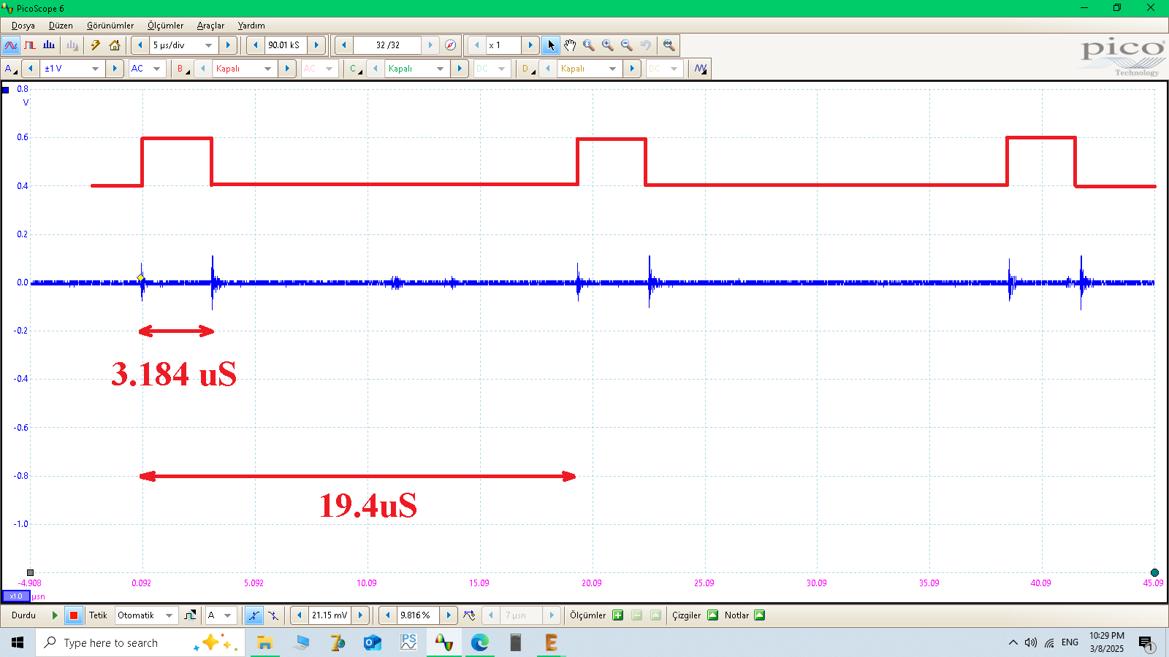Open math channels waveform icon

pos(701,69)
